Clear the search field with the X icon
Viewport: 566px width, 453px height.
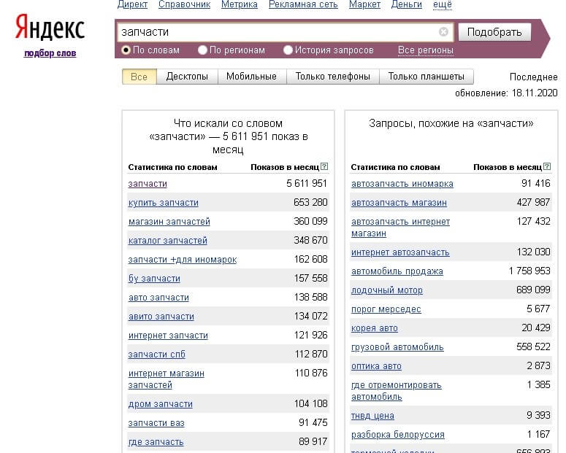443,32
